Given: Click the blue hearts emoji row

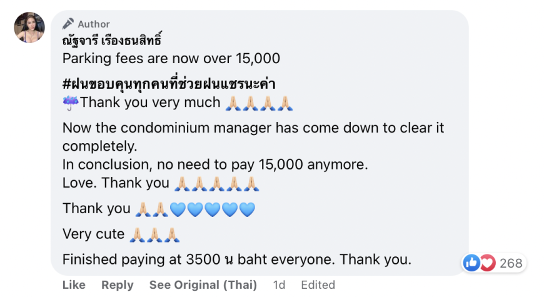Looking at the screenshot, I should (x=213, y=209).
